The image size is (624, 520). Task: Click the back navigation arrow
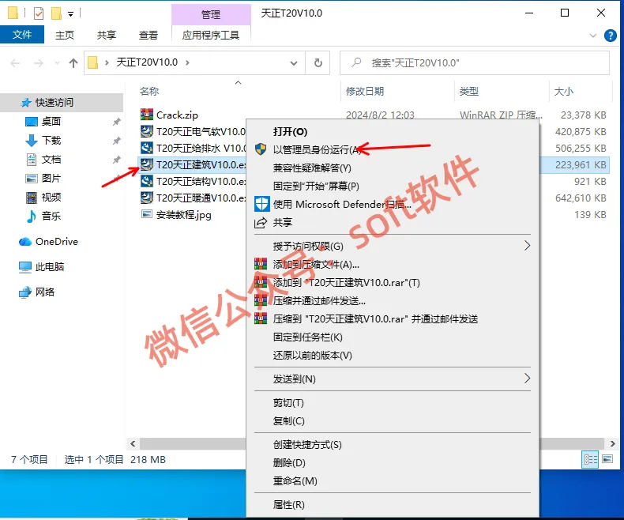pyautogui.click(x=15, y=63)
